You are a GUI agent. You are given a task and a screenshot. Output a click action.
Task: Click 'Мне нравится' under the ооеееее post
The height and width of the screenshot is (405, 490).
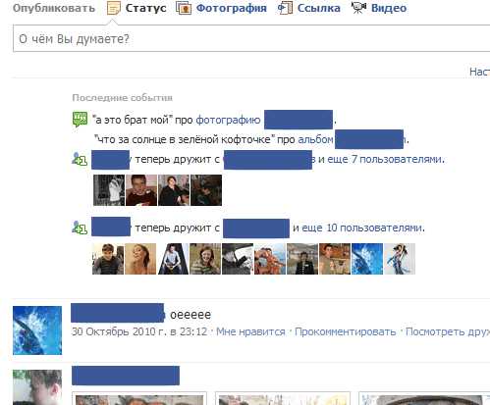pos(250,331)
